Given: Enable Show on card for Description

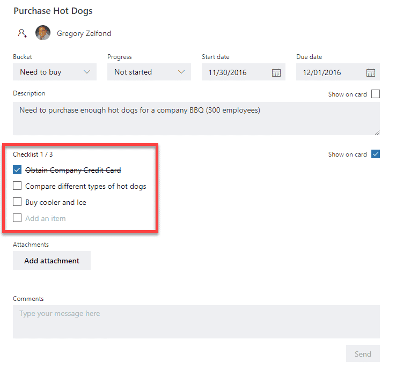Looking at the screenshot, I should [376, 94].
